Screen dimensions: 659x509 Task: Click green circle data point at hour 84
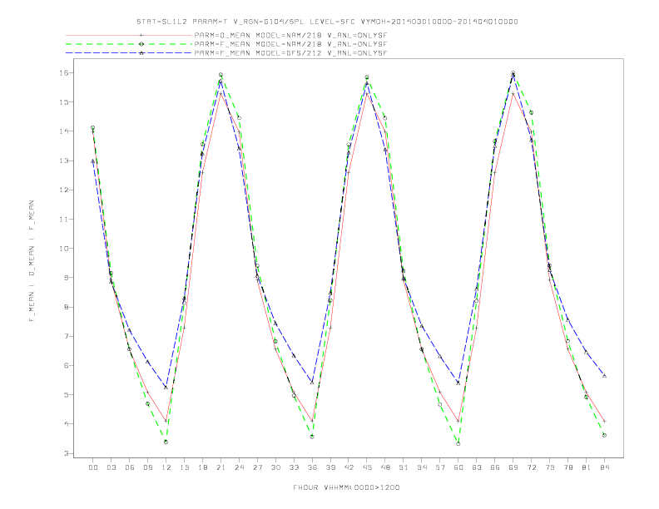point(604,435)
